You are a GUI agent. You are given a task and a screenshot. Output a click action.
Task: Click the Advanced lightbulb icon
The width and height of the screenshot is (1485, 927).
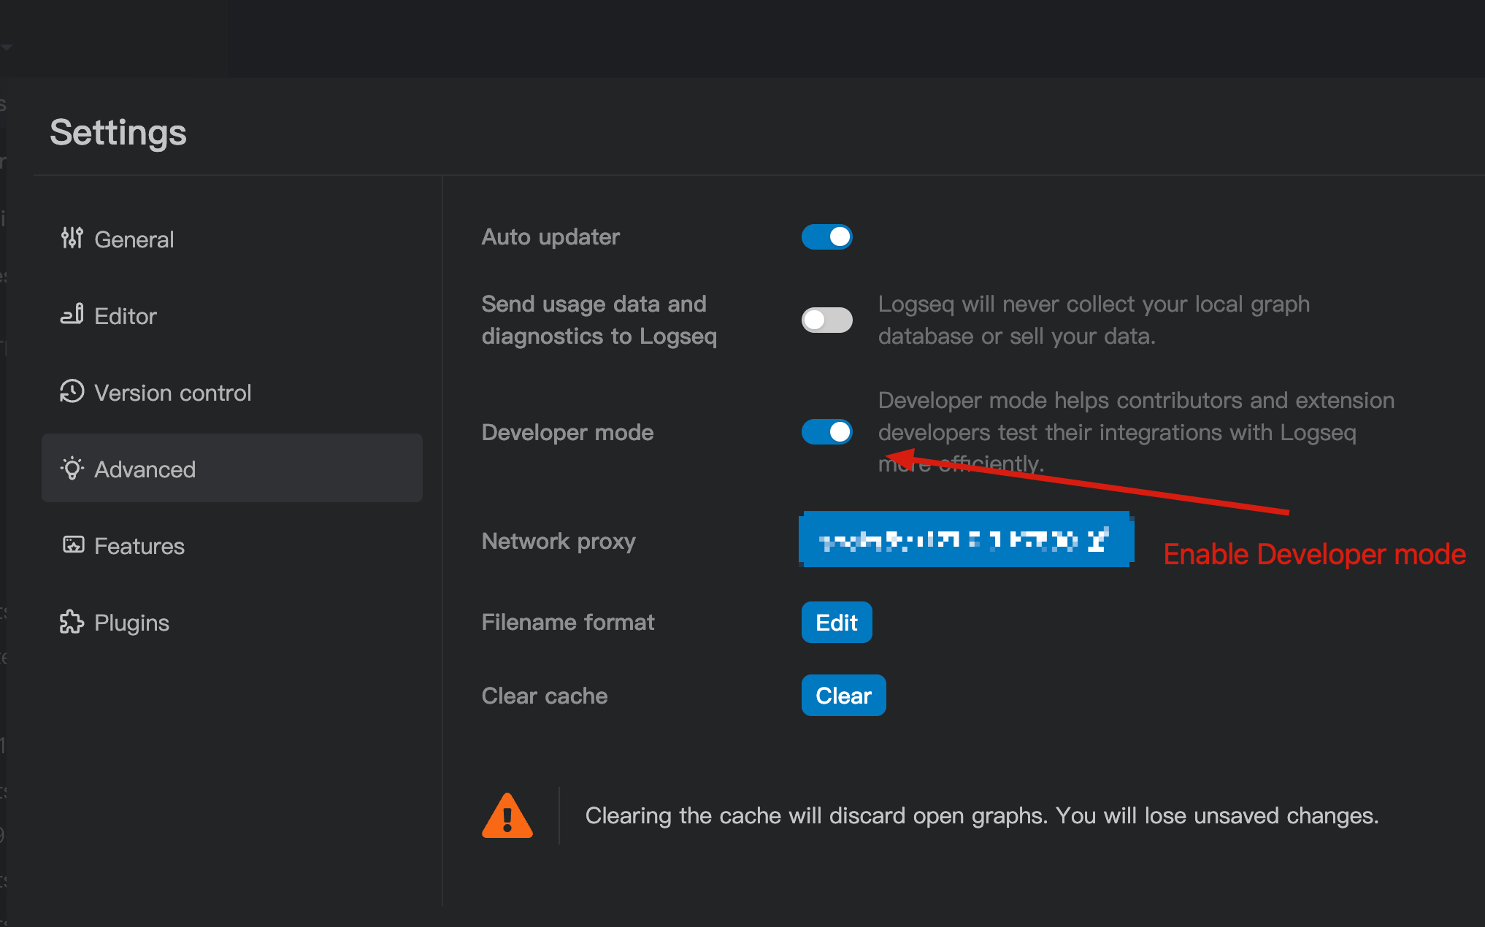[x=72, y=468]
